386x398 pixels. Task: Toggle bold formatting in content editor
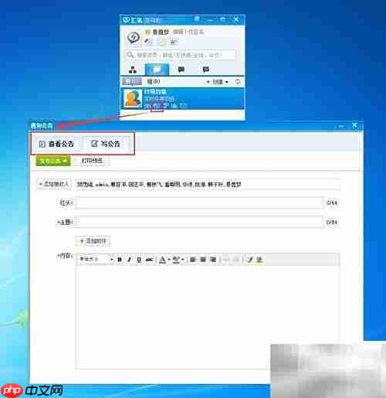pos(120,260)
